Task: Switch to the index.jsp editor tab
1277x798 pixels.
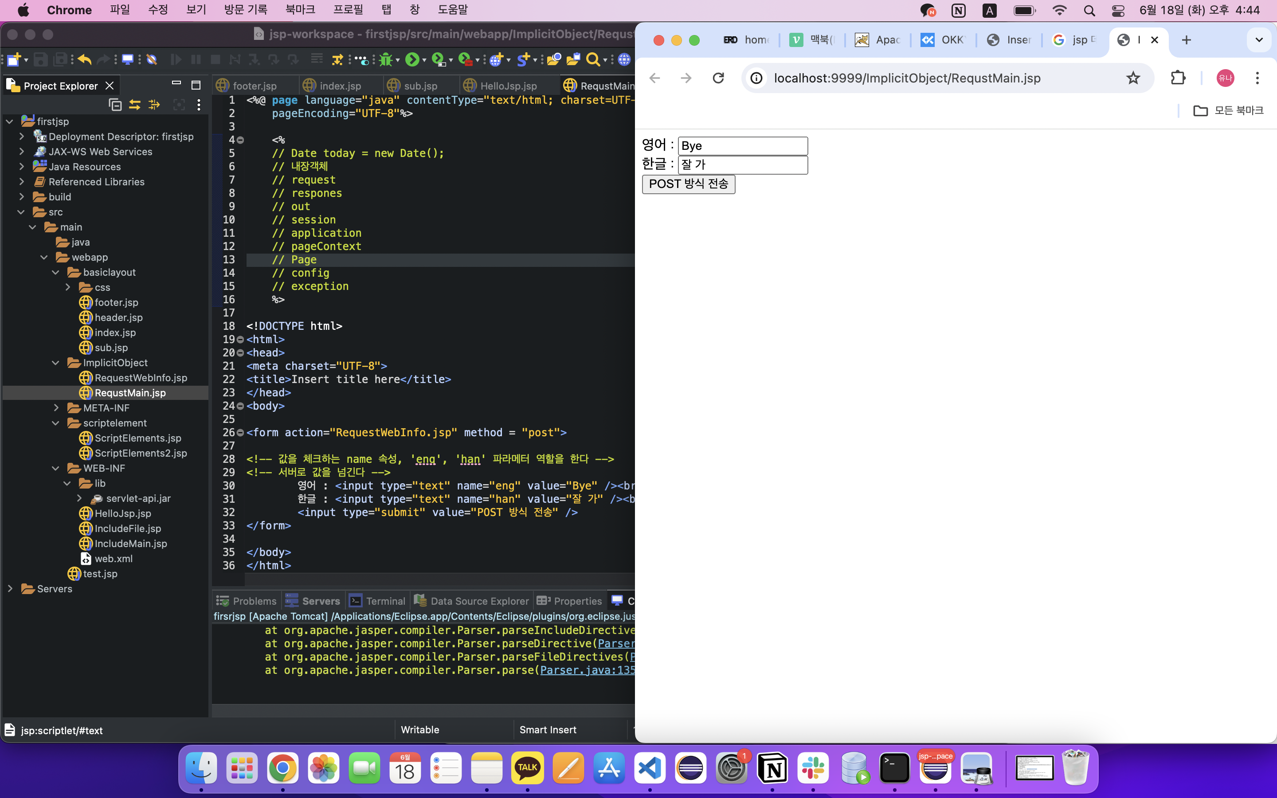Action: 340,86
